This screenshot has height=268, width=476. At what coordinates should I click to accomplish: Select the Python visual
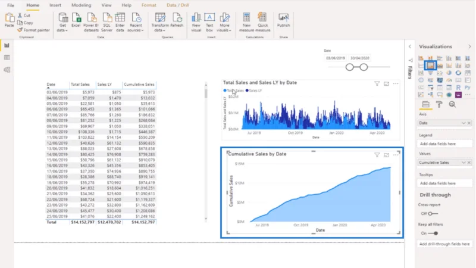468,88
